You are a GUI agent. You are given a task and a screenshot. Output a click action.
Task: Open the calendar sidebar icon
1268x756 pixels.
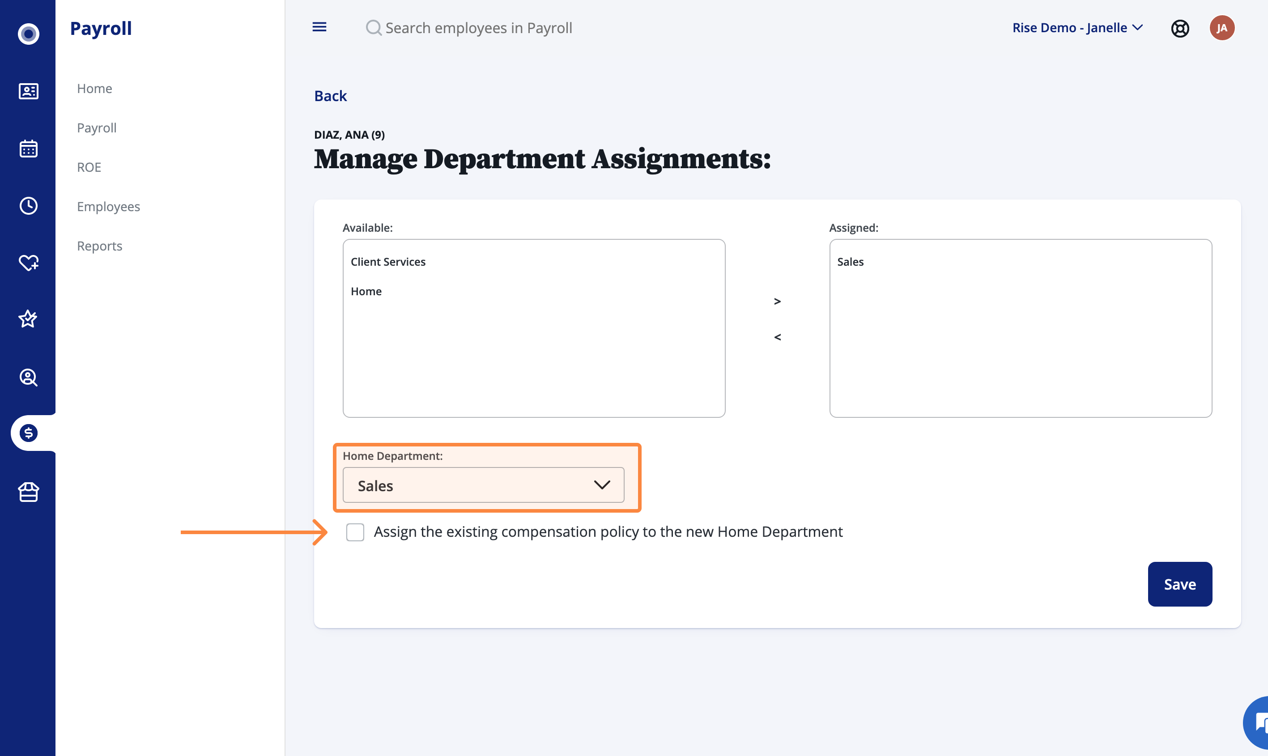[29, 149]
